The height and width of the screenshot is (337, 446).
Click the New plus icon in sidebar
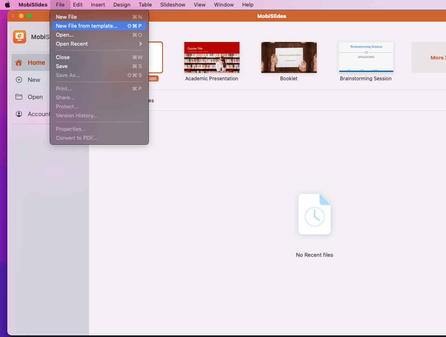pyautogui.click(x=19, y=80)
